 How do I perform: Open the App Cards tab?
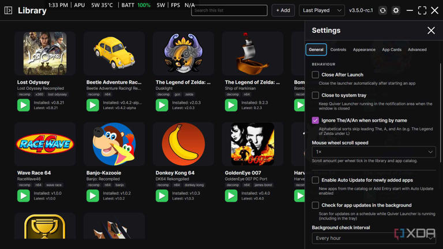[392, 50]
